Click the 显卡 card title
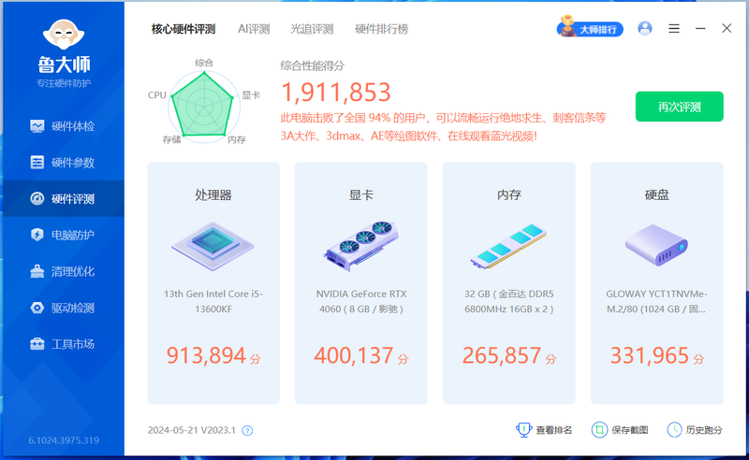Screen dimensions: 749x460 (x=361, y=194)
